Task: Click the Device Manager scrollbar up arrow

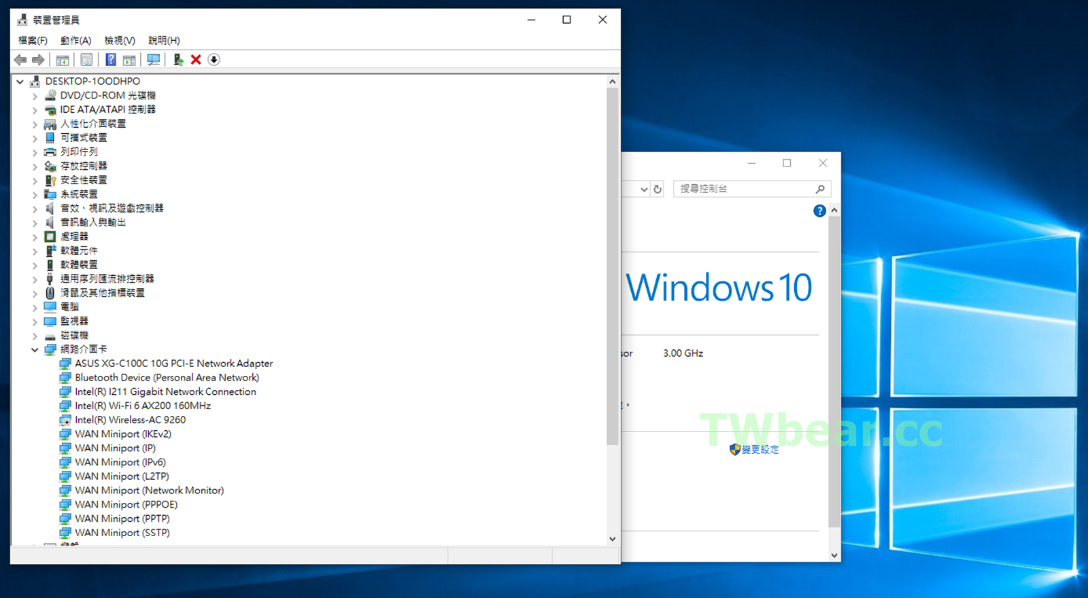Action: pyautogui.click(x=613, y=81)
